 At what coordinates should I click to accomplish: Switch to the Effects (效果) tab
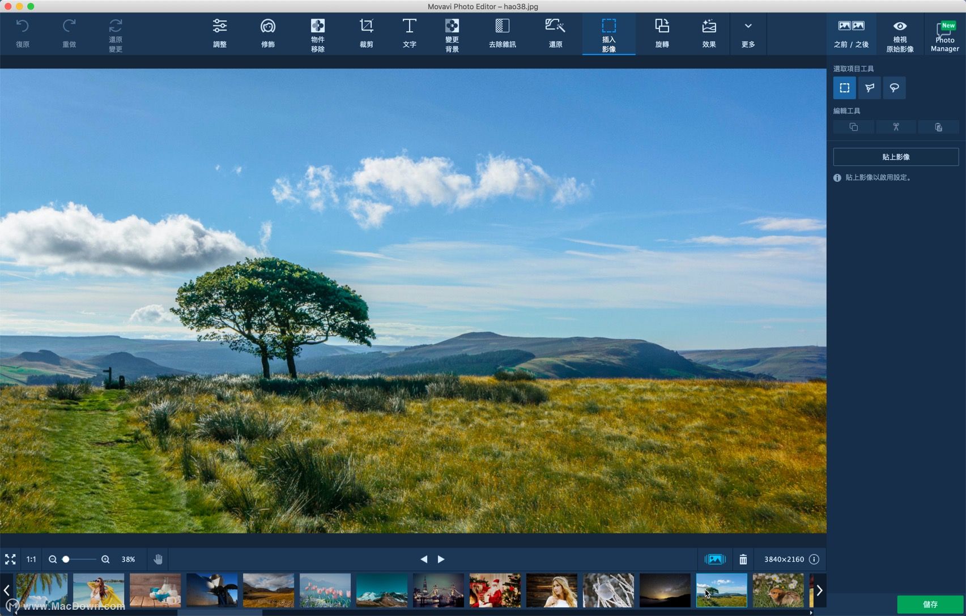[x=709, y=33]
